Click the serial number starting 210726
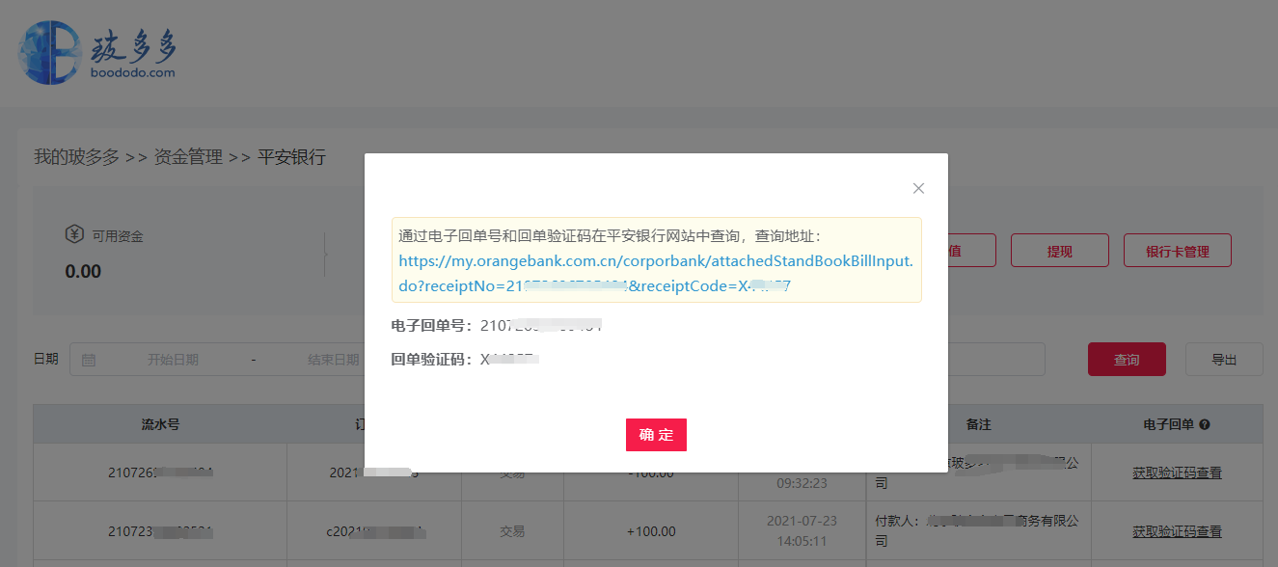 (160, 472)
